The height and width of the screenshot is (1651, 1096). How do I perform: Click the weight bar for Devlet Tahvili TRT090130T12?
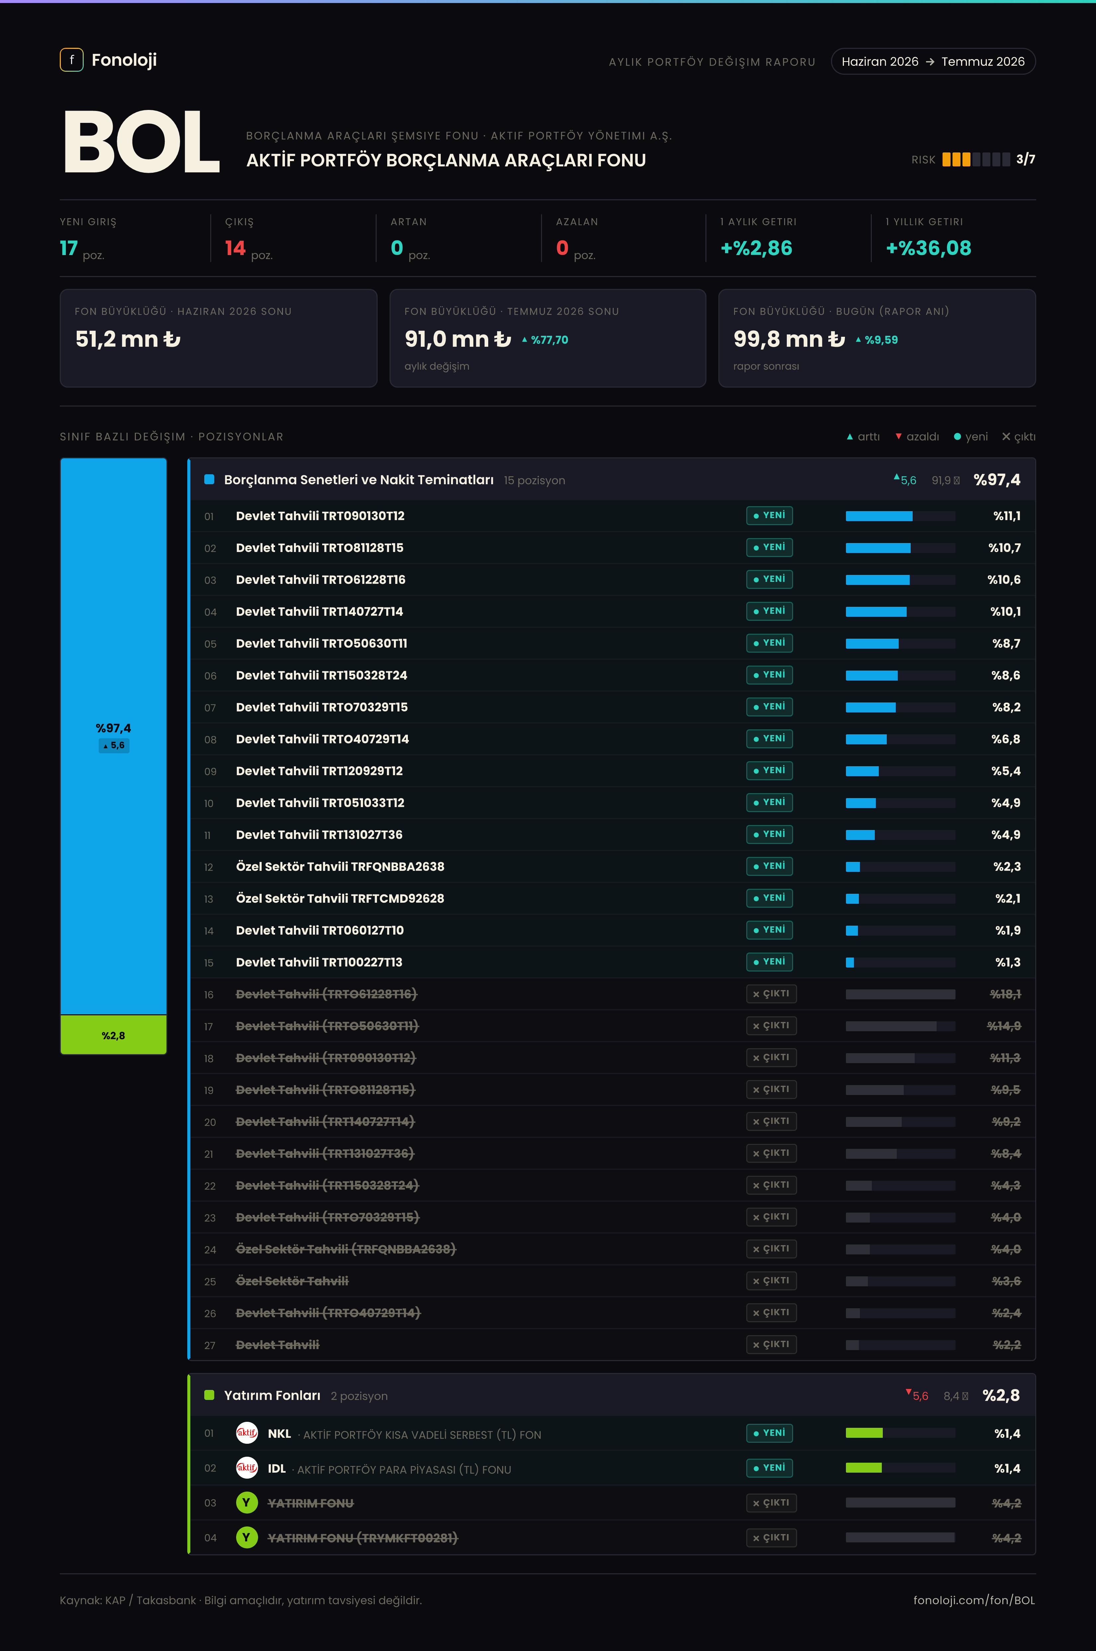[900, 516]
